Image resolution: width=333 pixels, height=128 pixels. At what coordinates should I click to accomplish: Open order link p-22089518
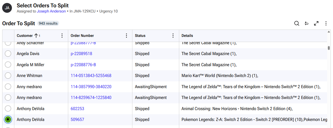[81, 54]
